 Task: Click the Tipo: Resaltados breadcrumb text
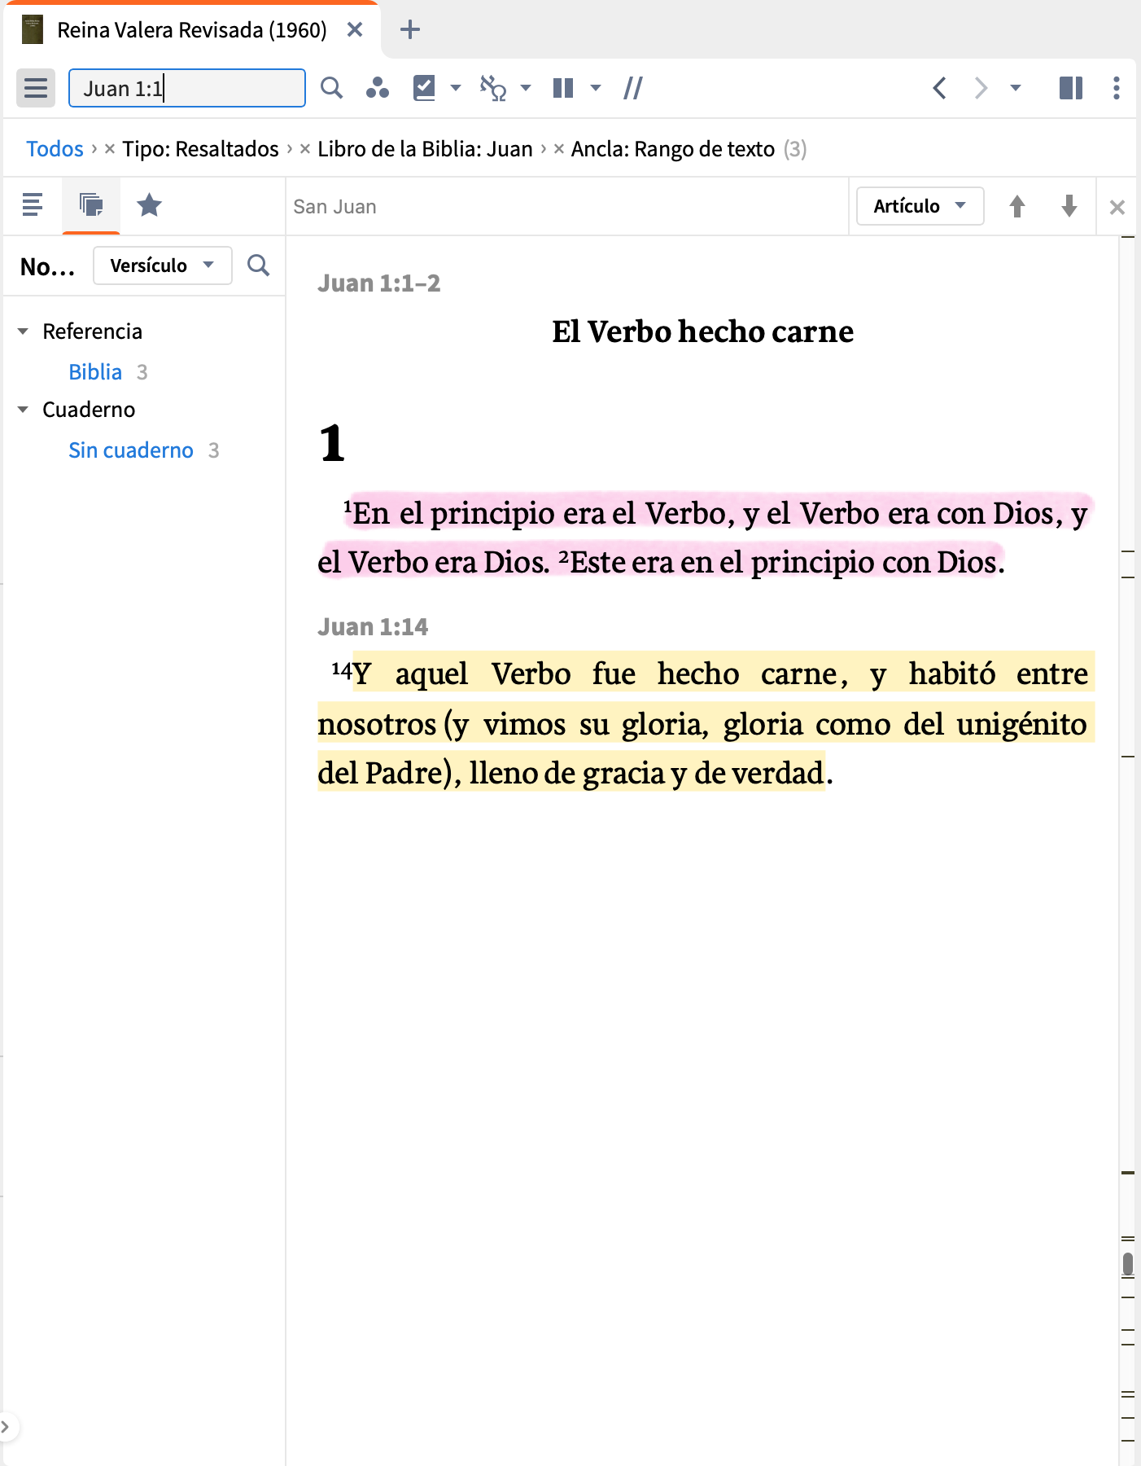tap(201, 149)
